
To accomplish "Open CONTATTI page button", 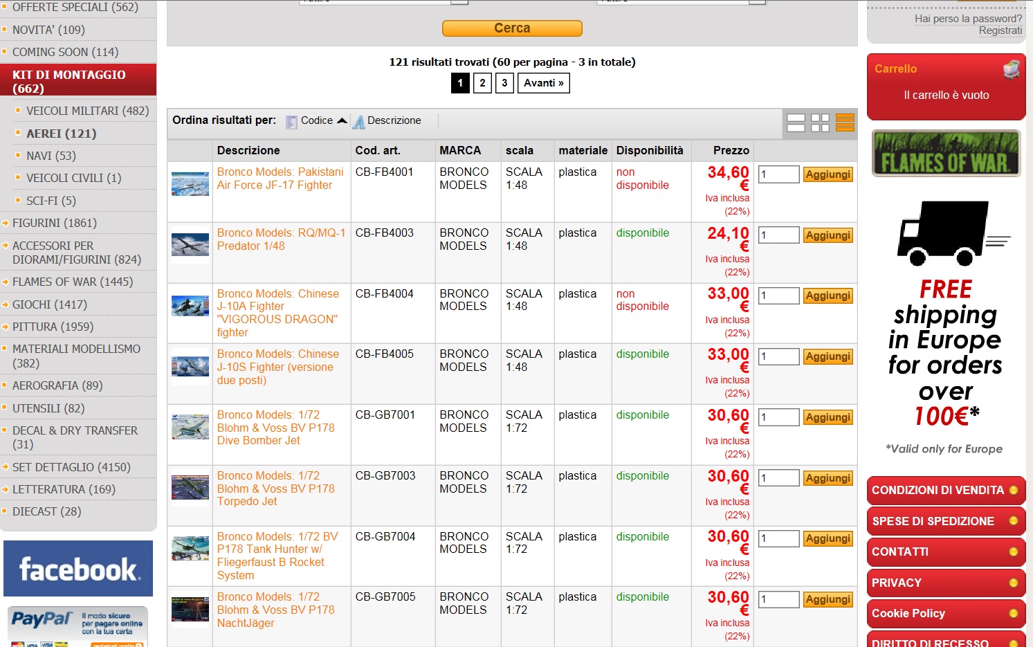I will coord(946,552).
